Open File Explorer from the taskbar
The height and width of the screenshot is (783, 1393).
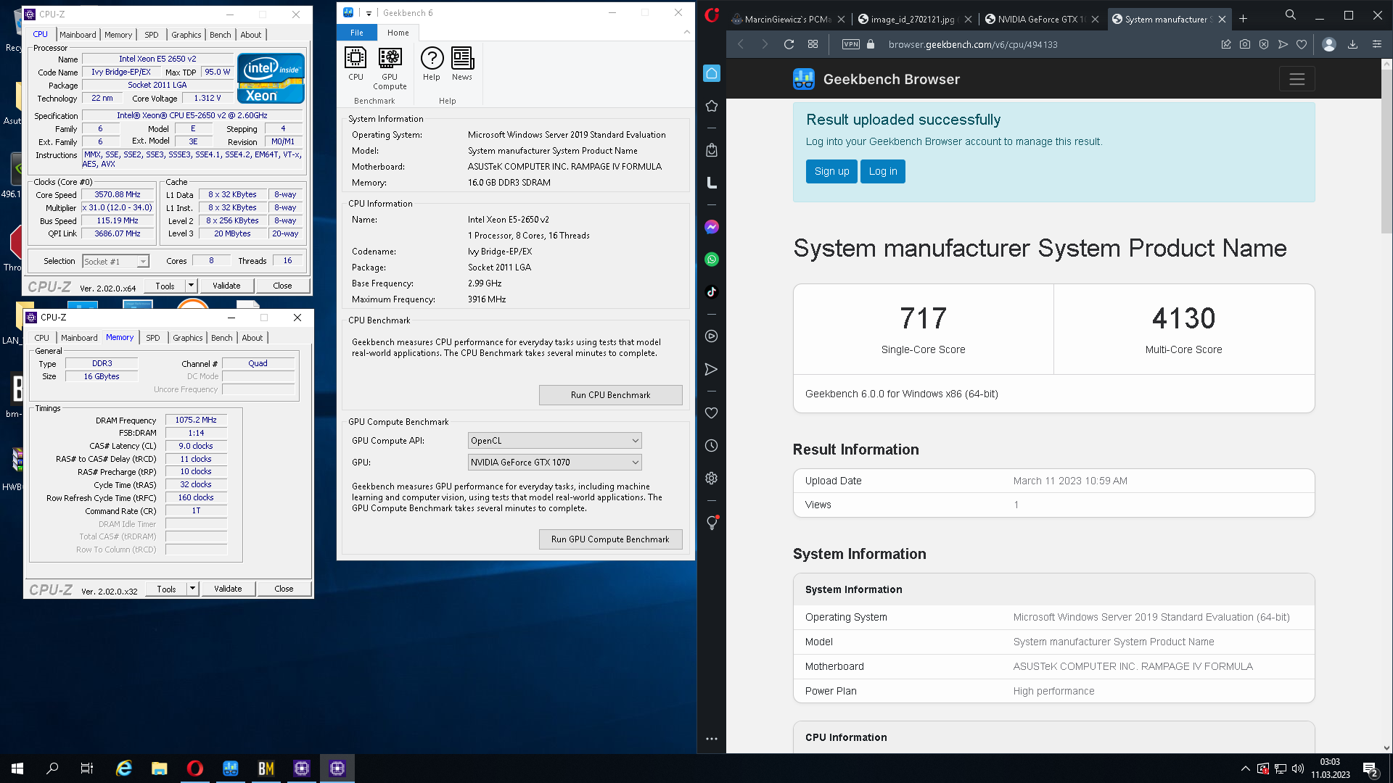[x=160, y=768]
